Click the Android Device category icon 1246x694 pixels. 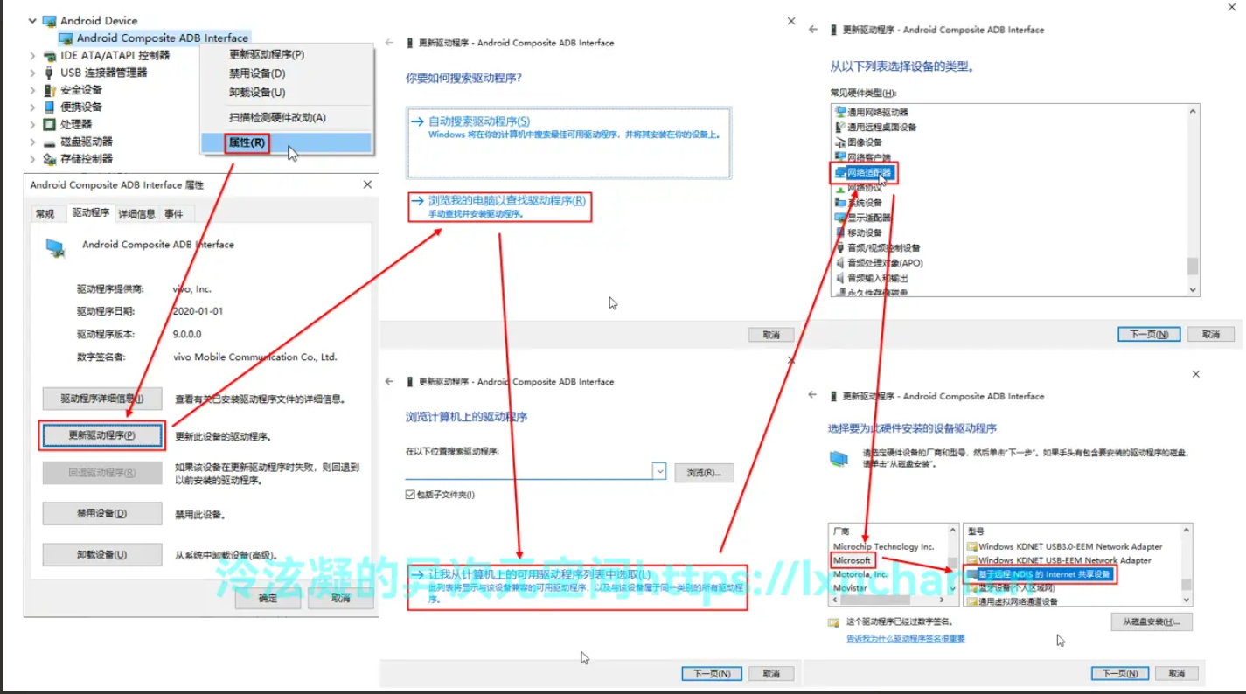pos(49,20)
